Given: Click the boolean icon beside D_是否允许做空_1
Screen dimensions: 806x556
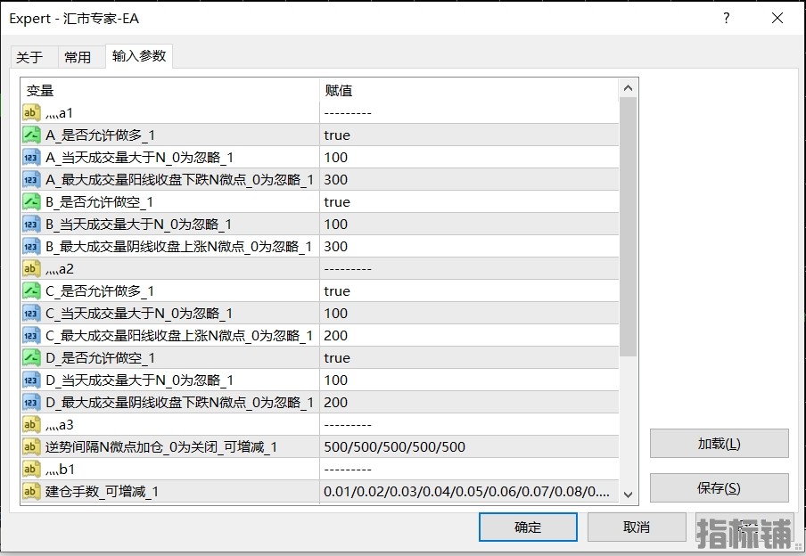Looking at the screenshot, I should [x=31, y=357].
